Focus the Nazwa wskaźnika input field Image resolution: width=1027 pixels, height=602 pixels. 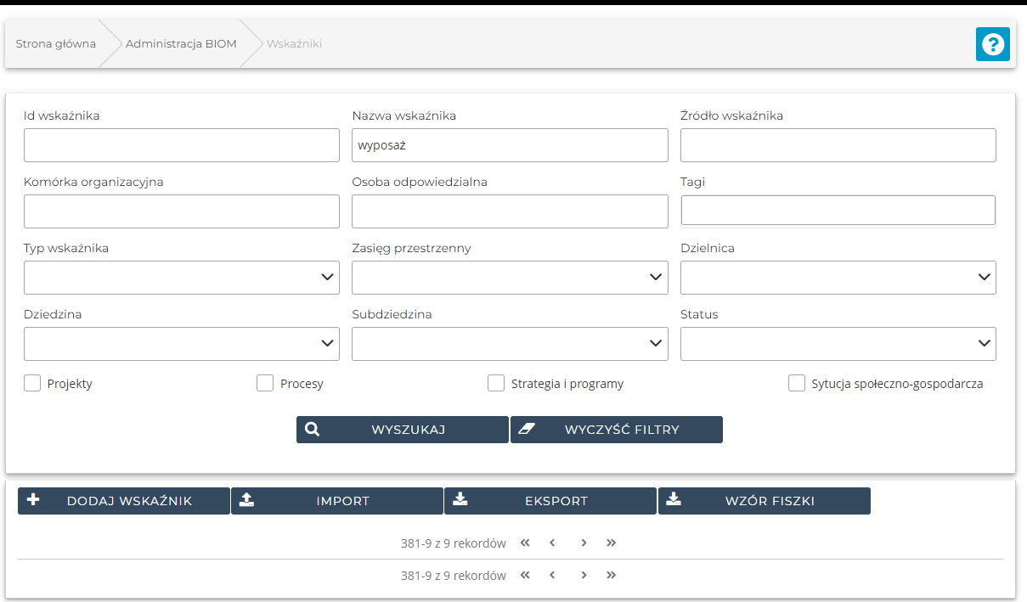tap(510, 145)
